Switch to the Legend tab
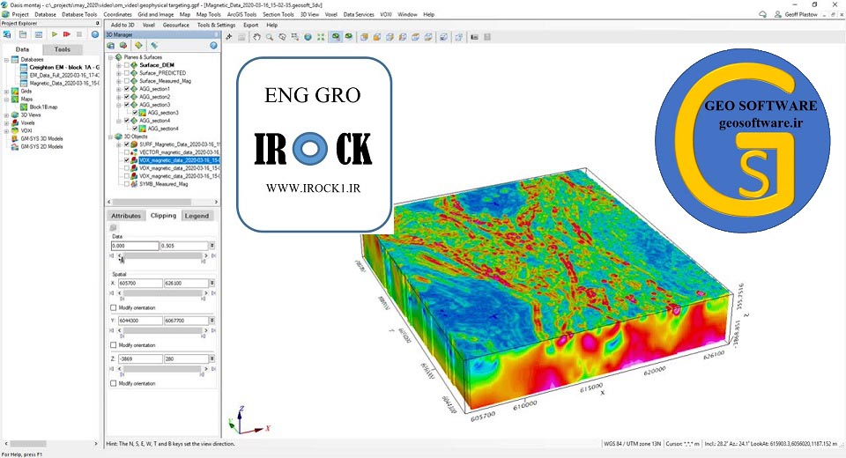Image resolution: width=846 pixels, height=458 pixels. point(197,215)
